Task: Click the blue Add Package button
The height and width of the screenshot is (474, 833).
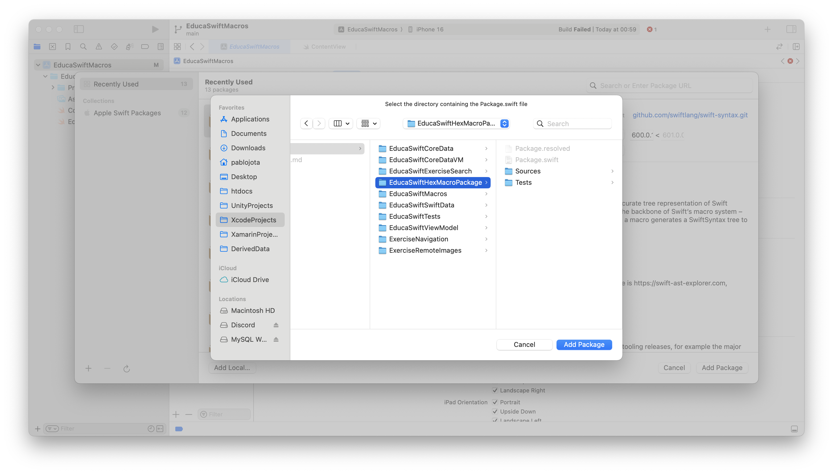Action: 584,344
